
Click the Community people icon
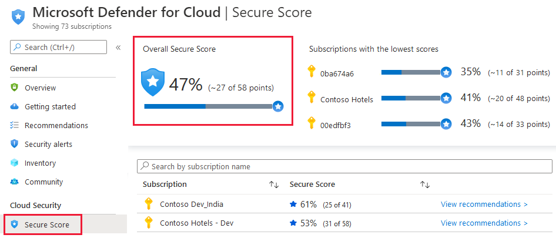pyautogui.click(x=15, y=182)
